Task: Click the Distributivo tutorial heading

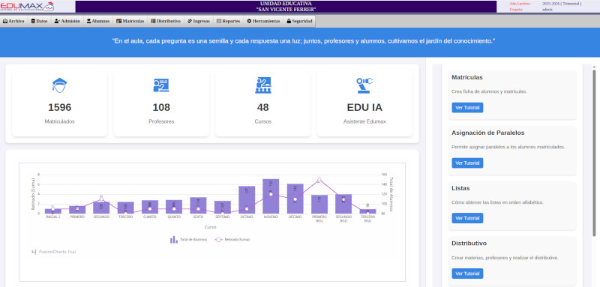Action: coord(469,244)
